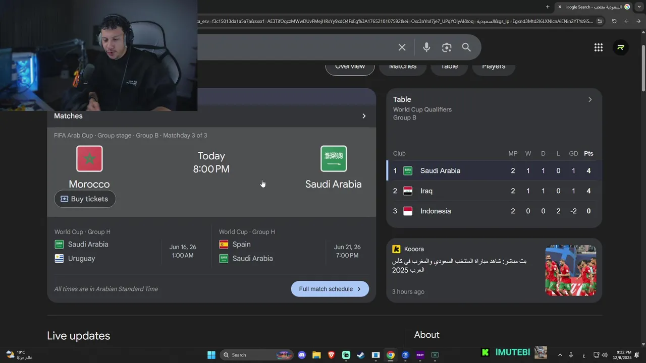Open Windows Start menu
The width and height of the screenshot is (646, 363).
pyautogui.click(x=211, y=355)
